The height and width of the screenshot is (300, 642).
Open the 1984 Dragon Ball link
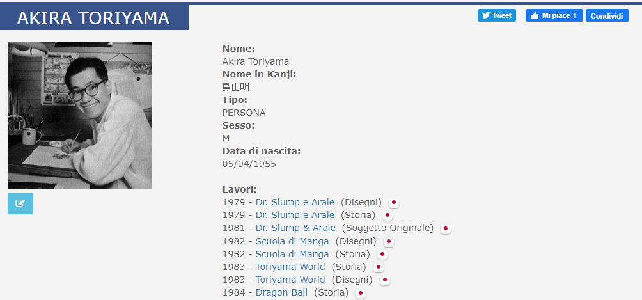point(281,292)
